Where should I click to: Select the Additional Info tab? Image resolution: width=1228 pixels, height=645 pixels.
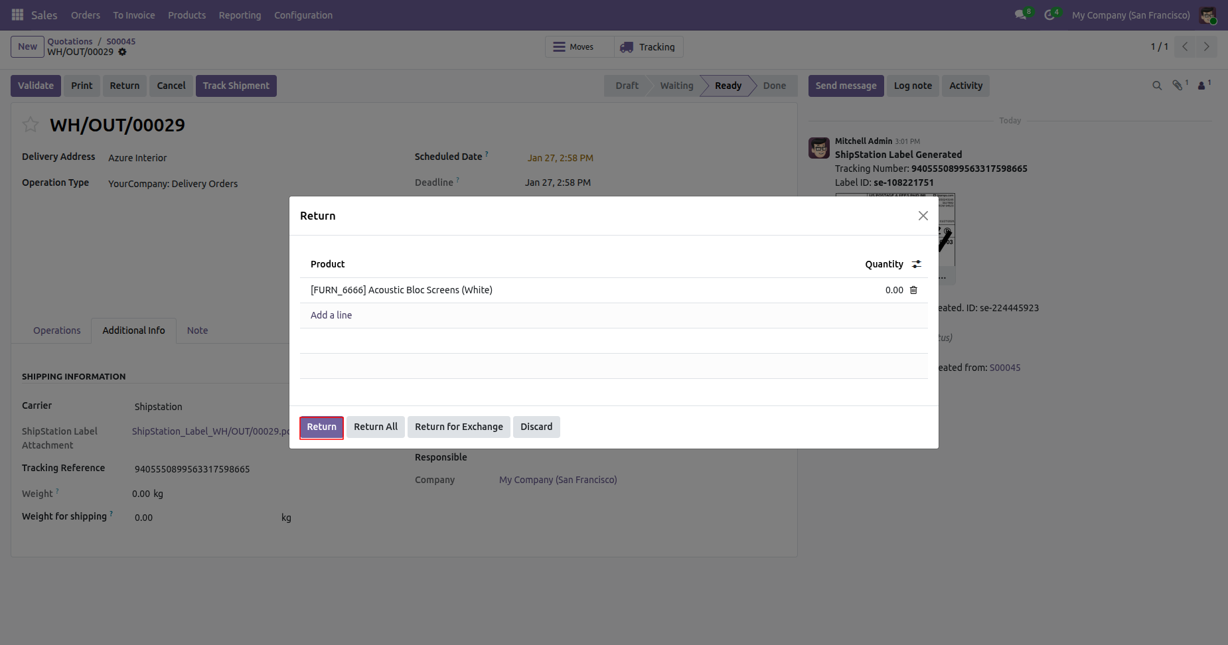pyautogui.click(x=133, y=330)
